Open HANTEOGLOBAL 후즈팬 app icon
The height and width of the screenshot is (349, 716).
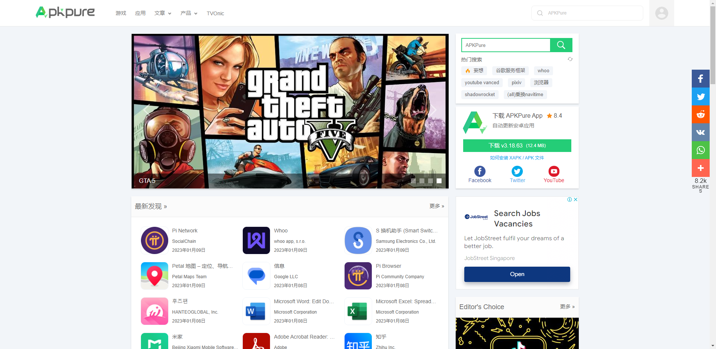[x=154, y=311]
